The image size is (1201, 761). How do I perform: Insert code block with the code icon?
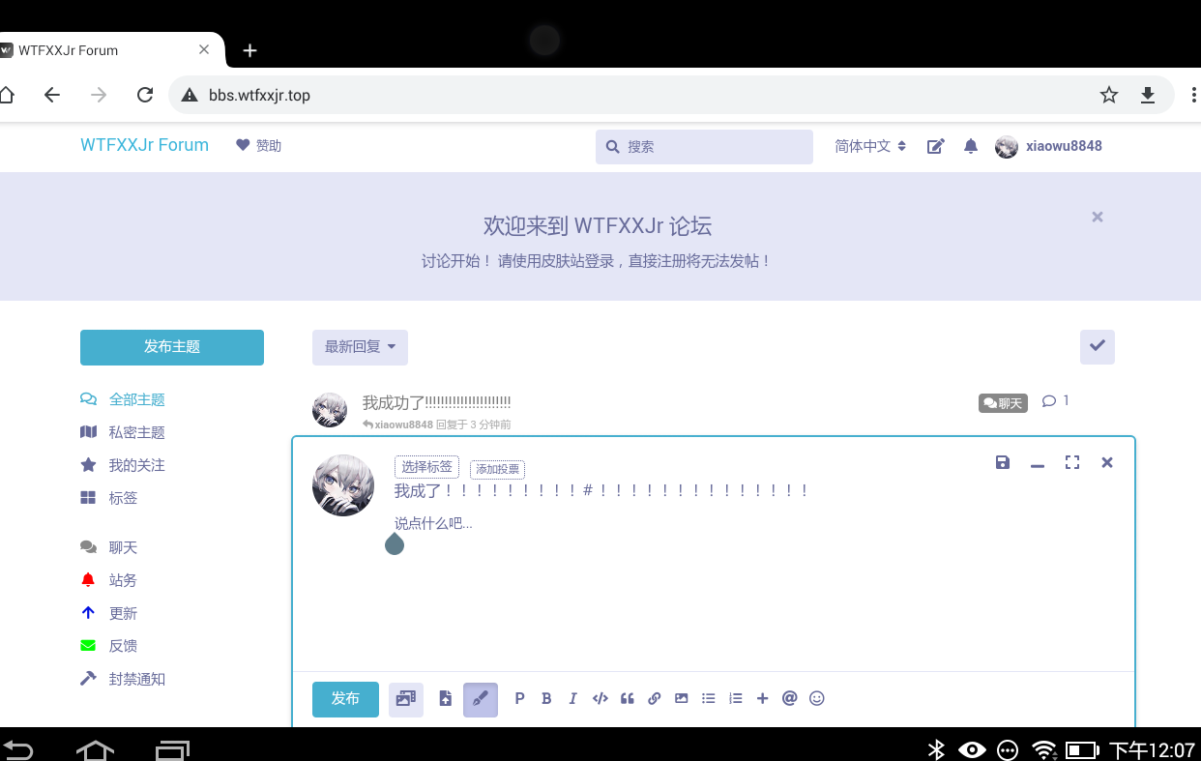[x=600, y=698]
